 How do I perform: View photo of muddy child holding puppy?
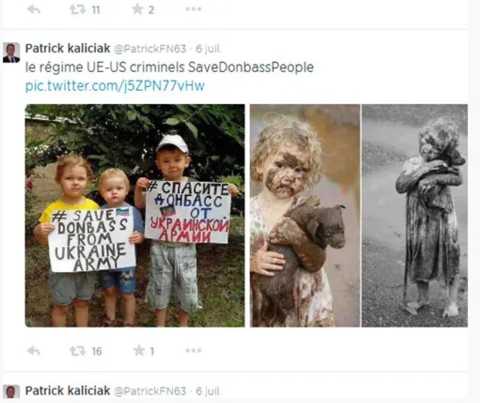[305, 216]
